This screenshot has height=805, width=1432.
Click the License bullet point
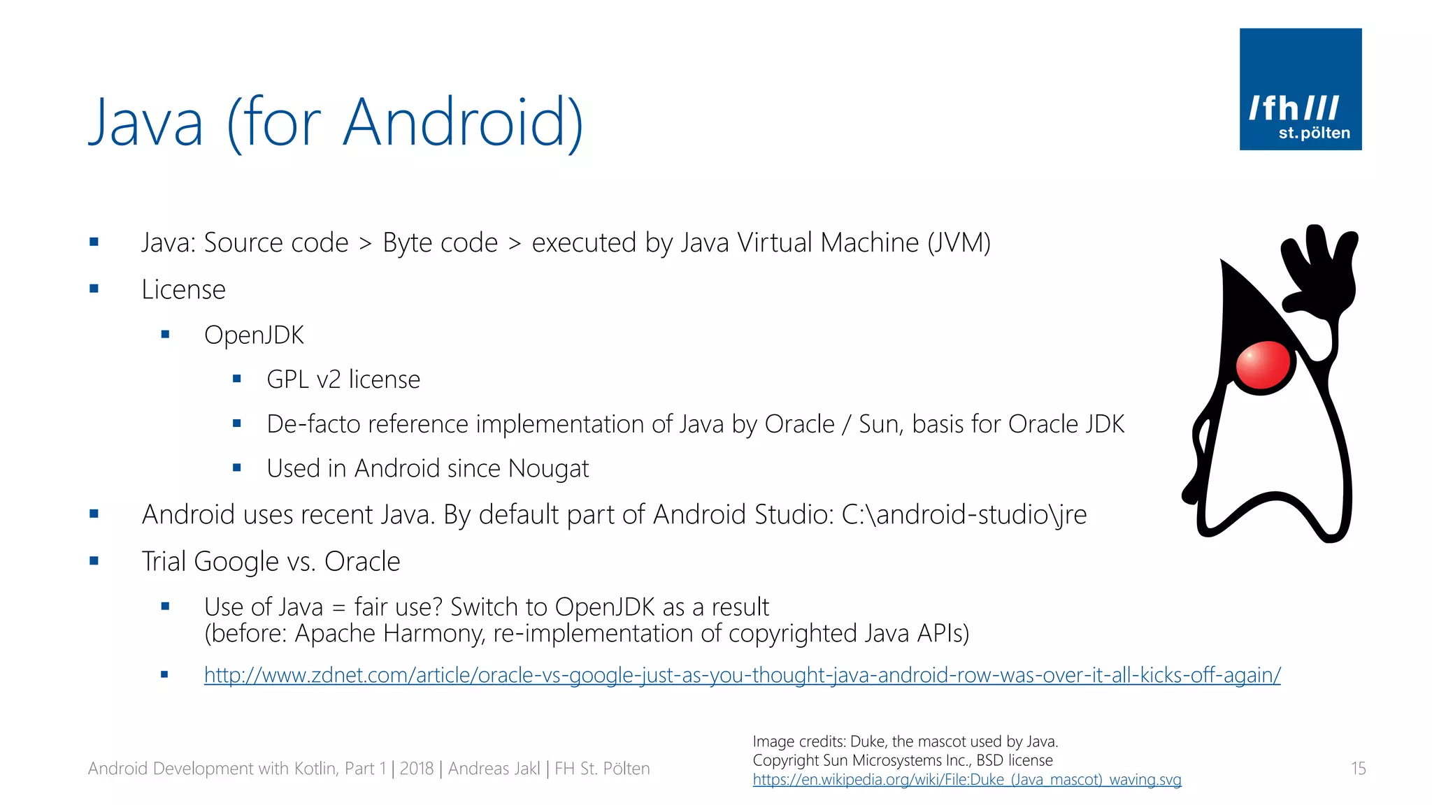pos(183,289)
